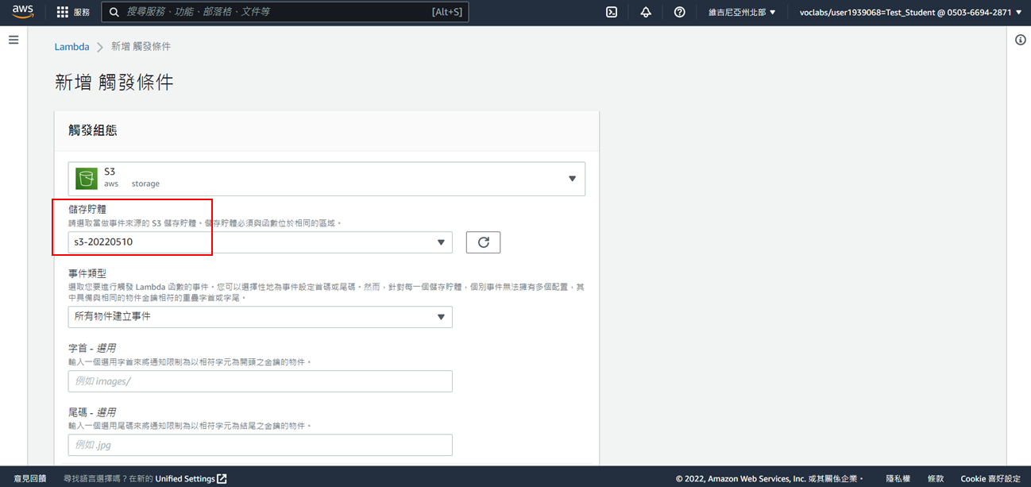Open Cookie 喜好設定 preferences
The image size is (1031, 487).
(990, 478)
